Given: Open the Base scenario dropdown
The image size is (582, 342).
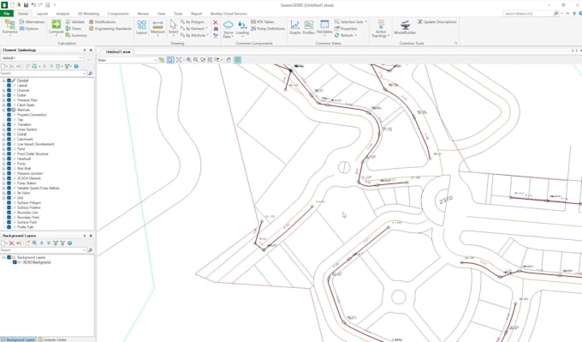Looking at the screenshot, I should (128, 60).
